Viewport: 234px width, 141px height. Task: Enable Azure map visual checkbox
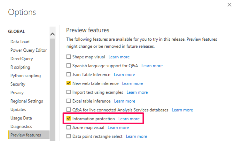(x=68, y=128)
